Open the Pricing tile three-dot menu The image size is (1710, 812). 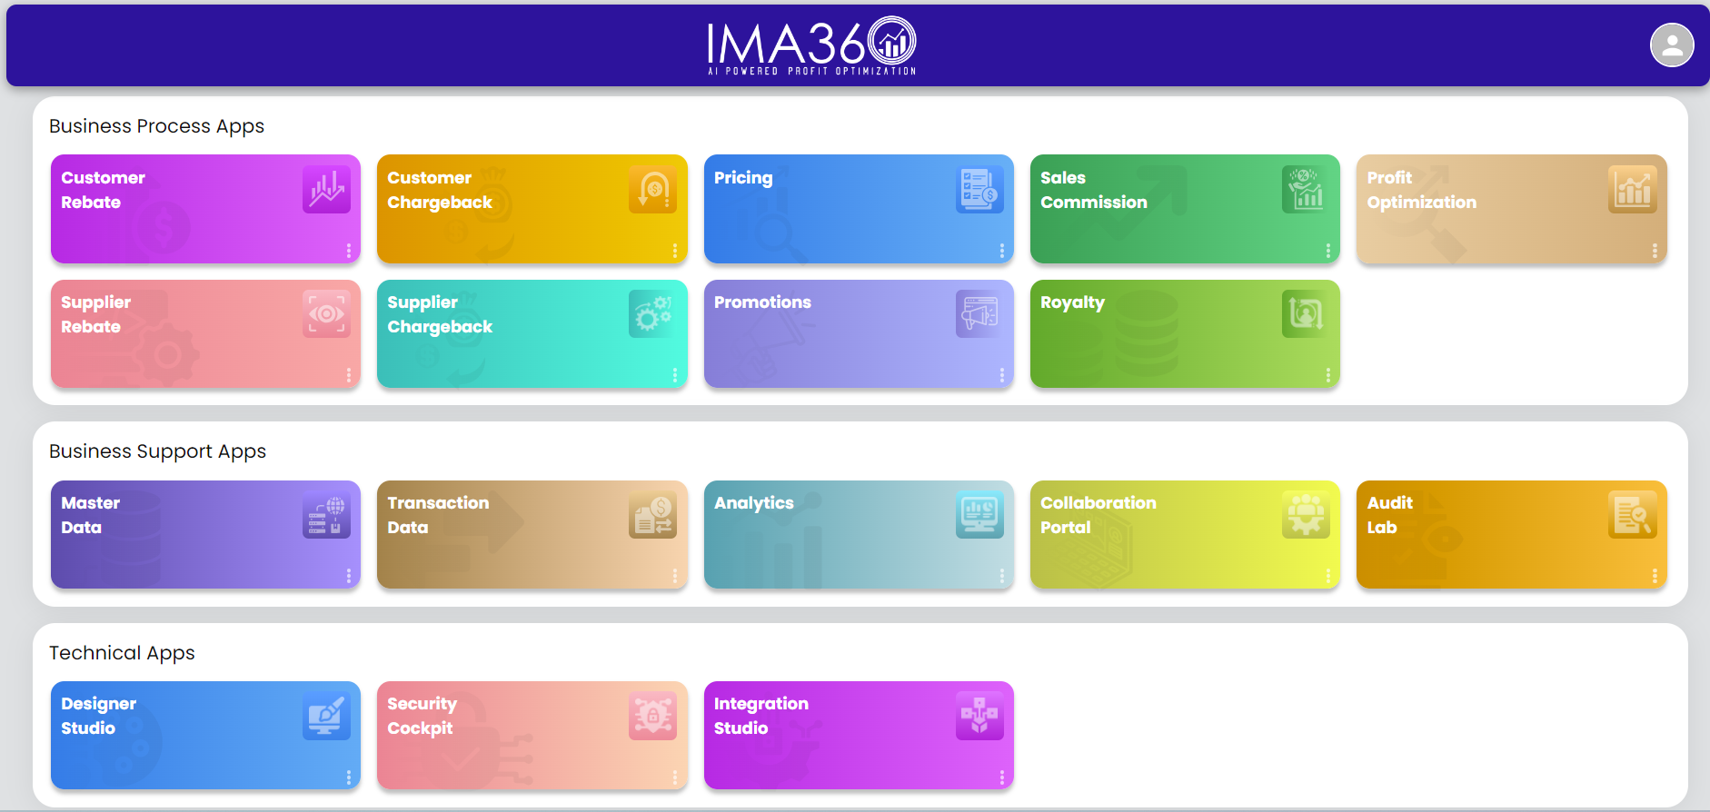[1001, 251]
